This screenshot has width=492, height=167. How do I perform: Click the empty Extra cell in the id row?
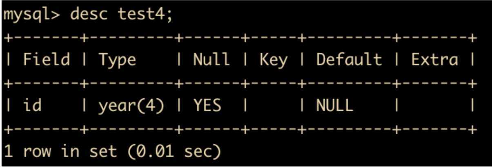tap(435, 106)
